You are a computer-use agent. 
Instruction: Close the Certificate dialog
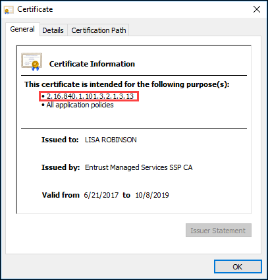coord(257,9)
